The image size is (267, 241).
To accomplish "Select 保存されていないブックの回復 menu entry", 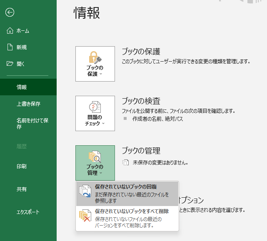I will tap(127, 194).
